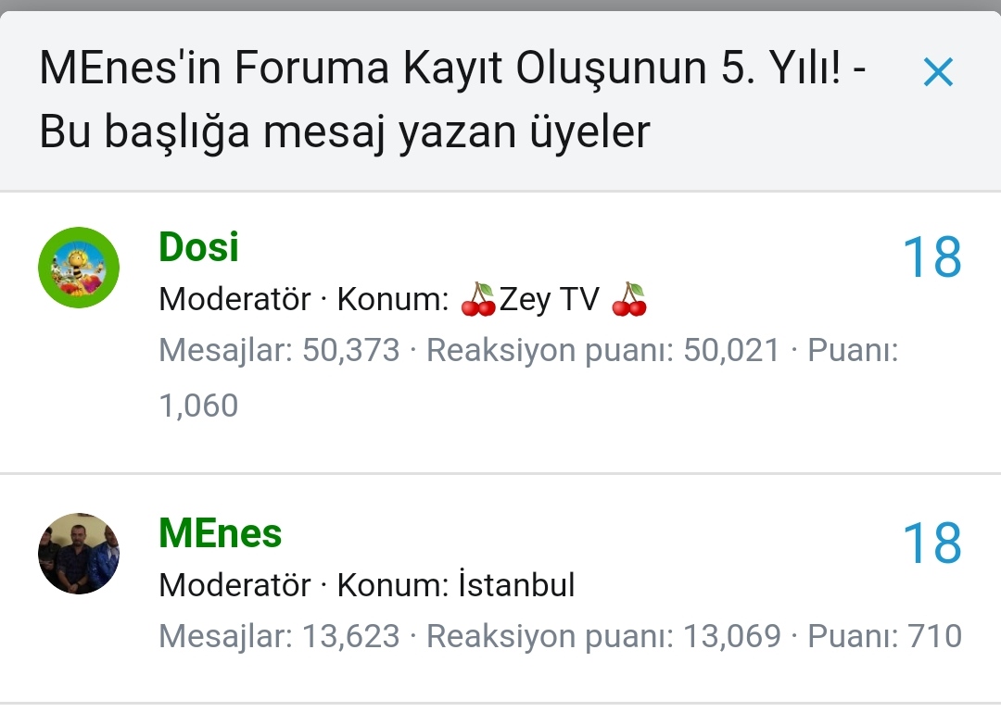Click Dosi's Mesajlar: 50,373 stat
Screen dimensions: 1001x712
[279, 351]
